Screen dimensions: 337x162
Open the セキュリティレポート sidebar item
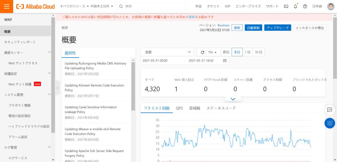[19, 42]
